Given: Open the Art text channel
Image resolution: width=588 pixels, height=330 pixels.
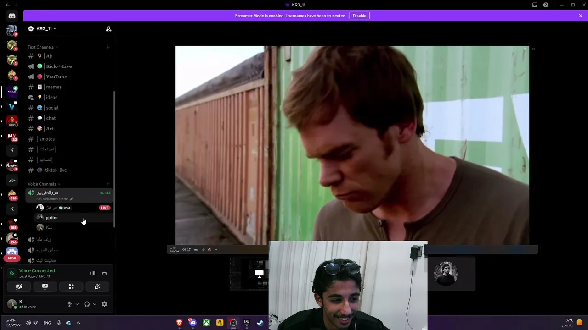Looking at the screenshot, I should pos(69,128).
